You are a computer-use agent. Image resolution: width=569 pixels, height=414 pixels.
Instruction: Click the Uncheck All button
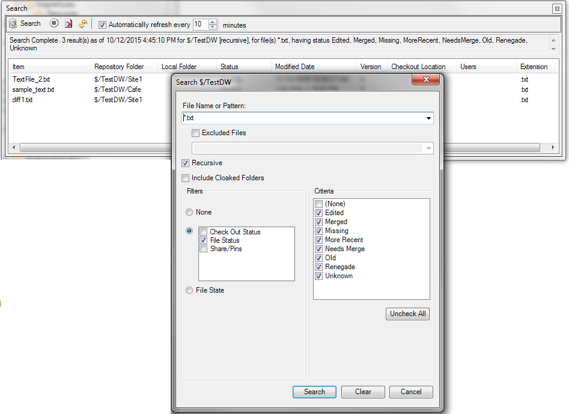[x=407, y=314]
